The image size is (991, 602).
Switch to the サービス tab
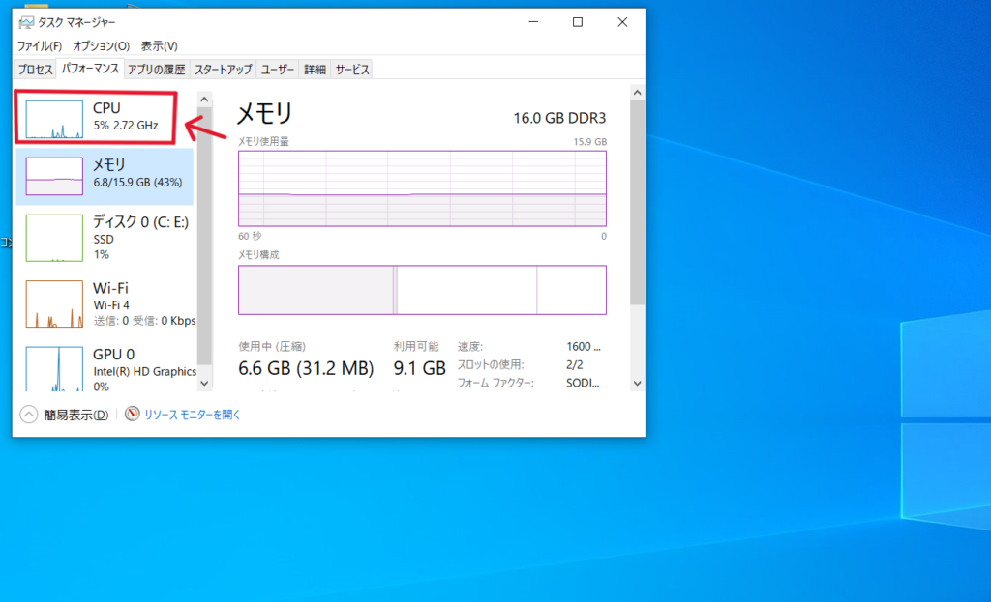pyautogui.click(x=352, y=70)
